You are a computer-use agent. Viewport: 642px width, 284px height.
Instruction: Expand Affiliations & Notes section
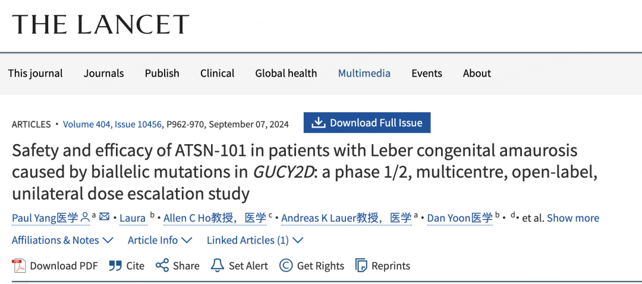pyautogui.click(x=62, y=240)
